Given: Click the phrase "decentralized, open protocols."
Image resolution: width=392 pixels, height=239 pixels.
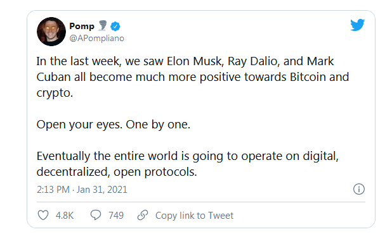Looking at the screenshot, I should (x=117, y=172).
